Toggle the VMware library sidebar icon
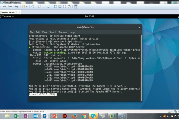 55,6
